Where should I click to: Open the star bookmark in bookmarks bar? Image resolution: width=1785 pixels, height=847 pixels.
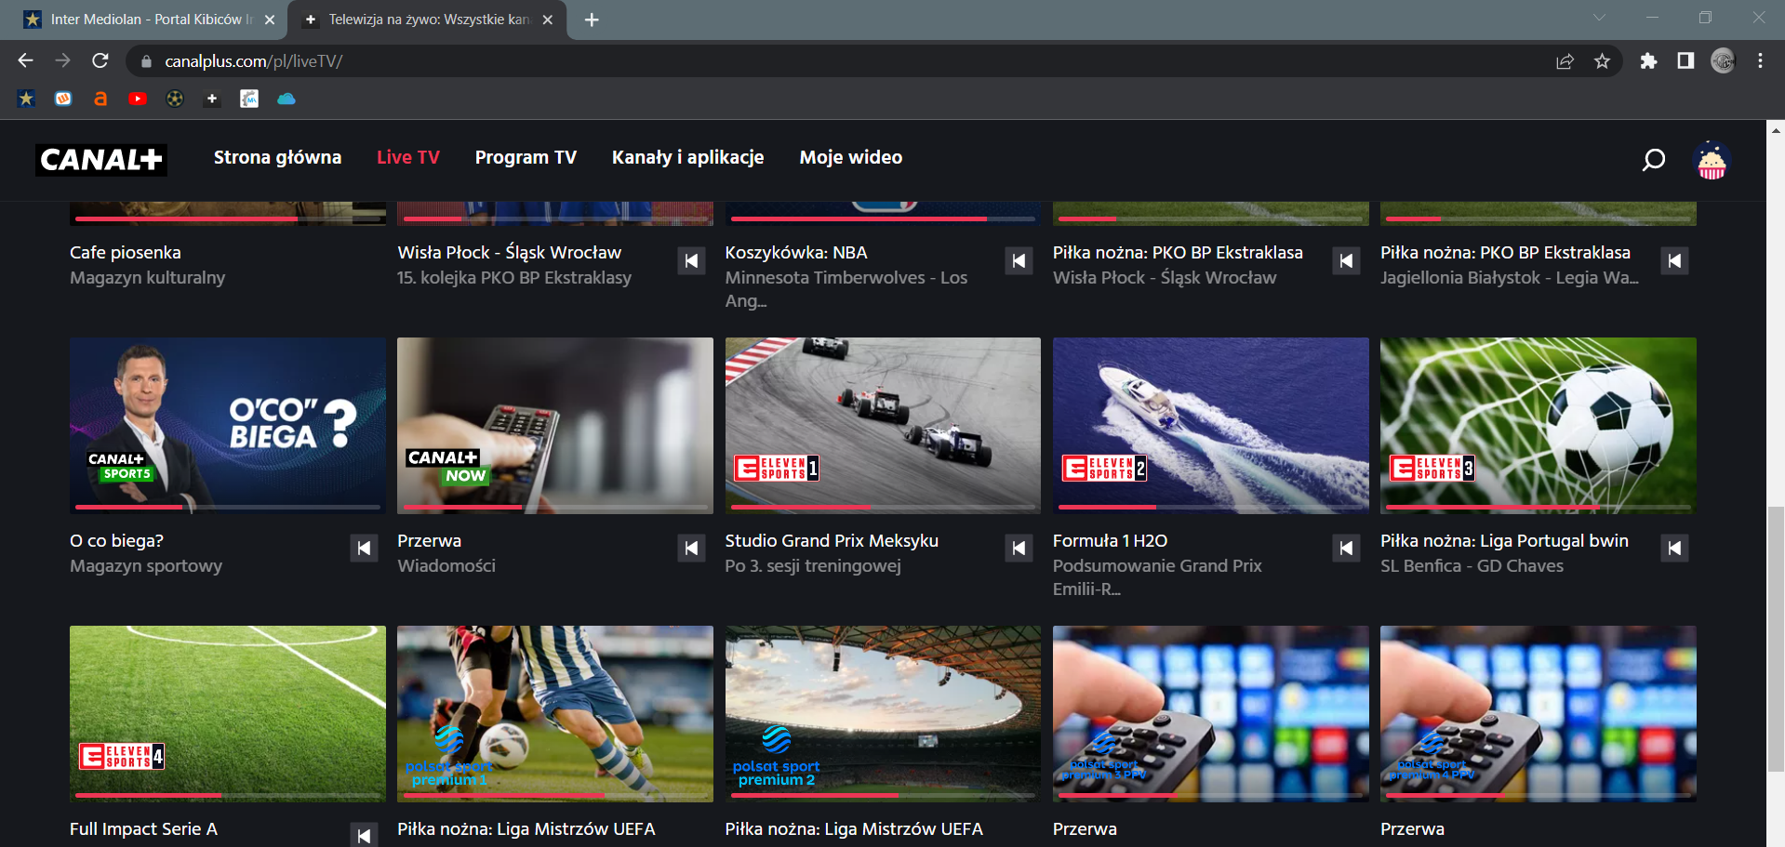point(26,99)
